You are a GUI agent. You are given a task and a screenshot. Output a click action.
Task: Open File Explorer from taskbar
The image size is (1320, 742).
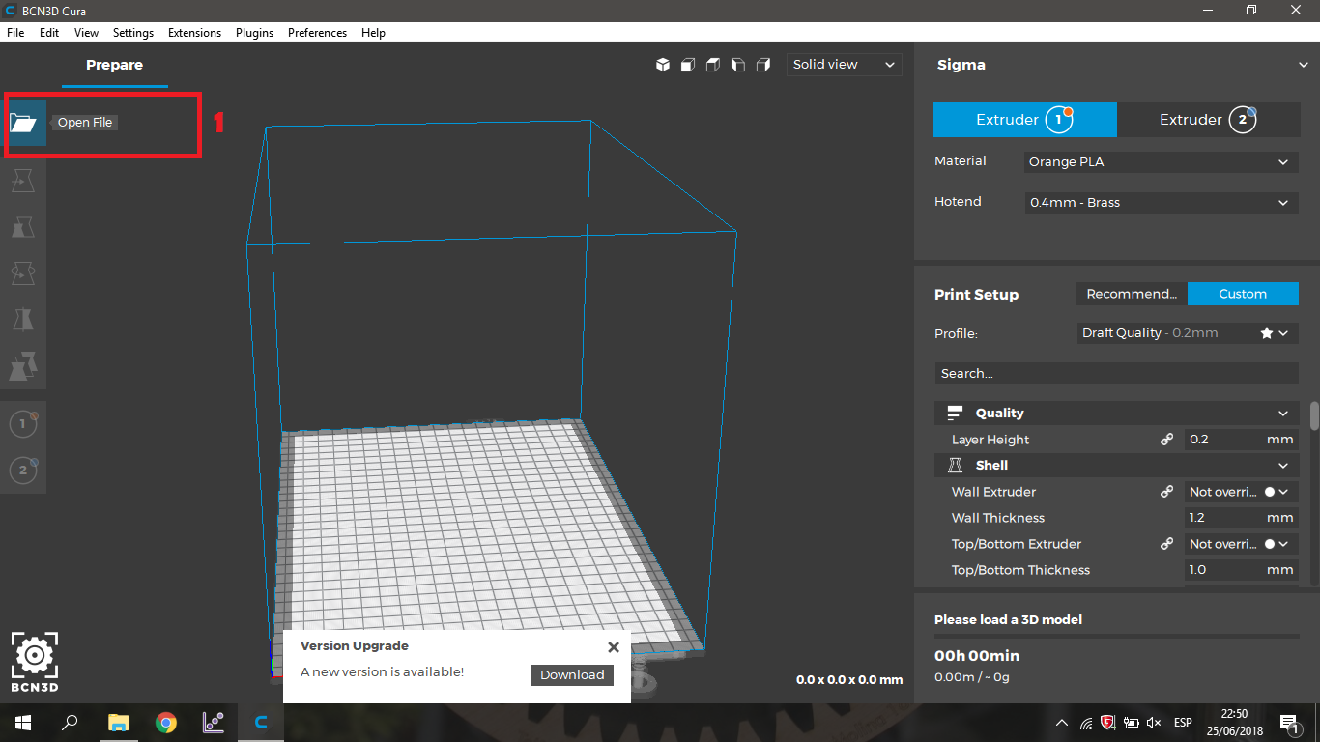point(118,723)
